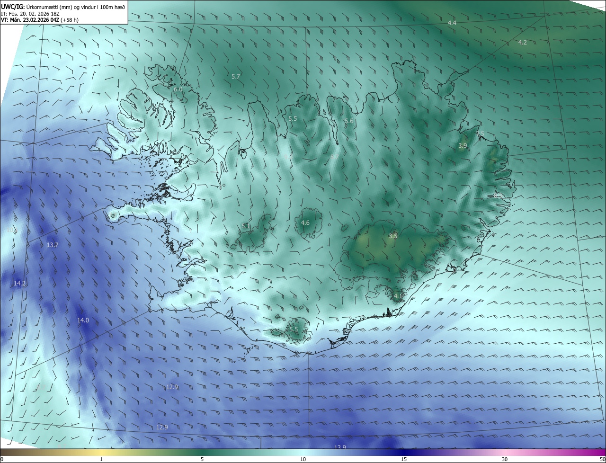This screenshot has height=463, width=606.
Task: Pick the magenta colorbar segment near 30
Action: 505,453
